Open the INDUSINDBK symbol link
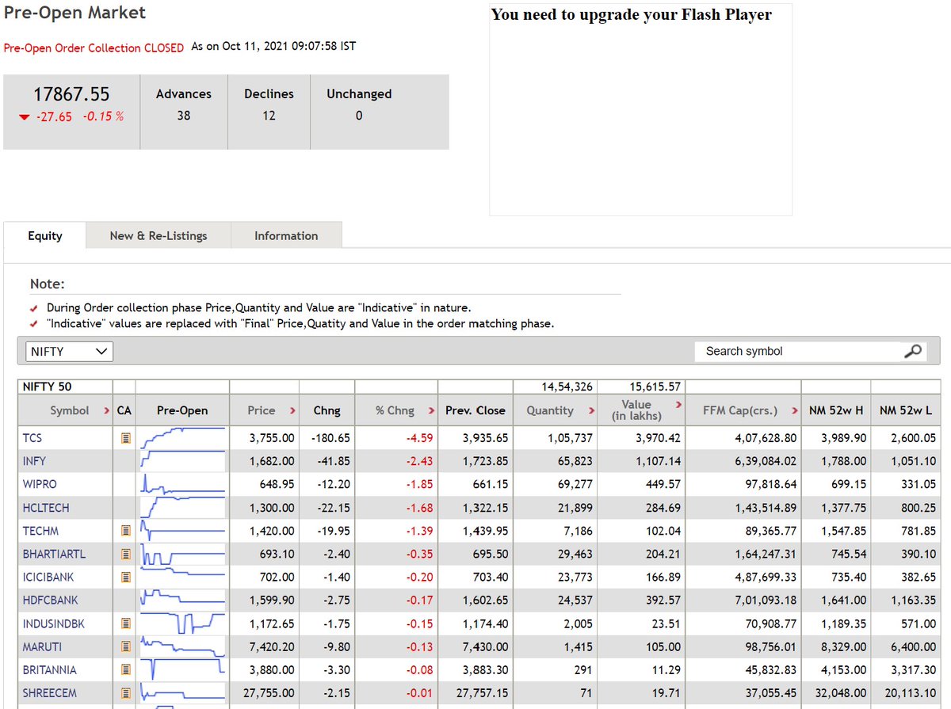951x709 pixels. (x=53, y=624)
